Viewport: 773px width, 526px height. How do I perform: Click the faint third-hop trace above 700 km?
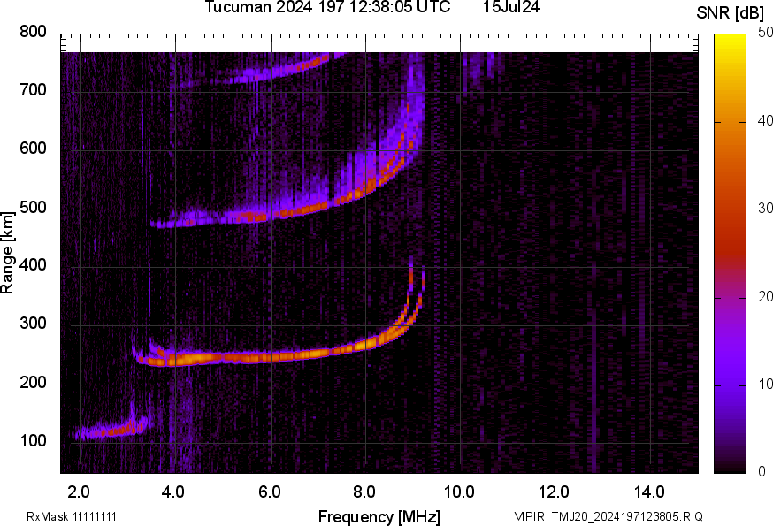click(265, 73)
